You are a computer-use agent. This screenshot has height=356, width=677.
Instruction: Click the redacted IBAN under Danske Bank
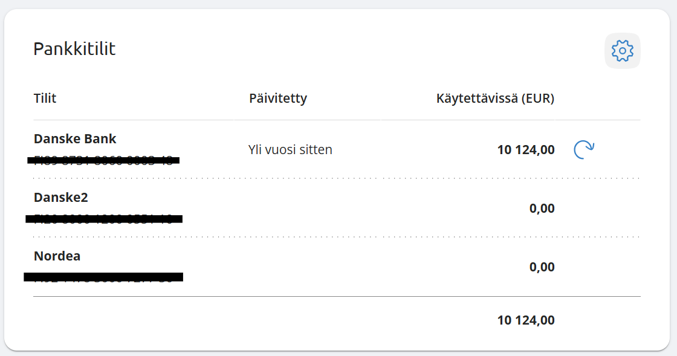coord(103,160)
